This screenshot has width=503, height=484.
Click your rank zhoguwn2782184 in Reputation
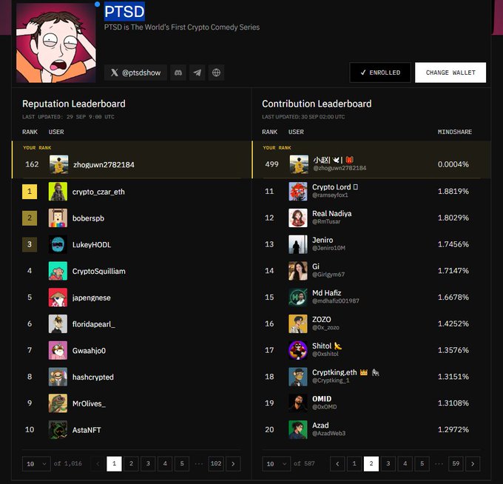[x=104, y=164]
